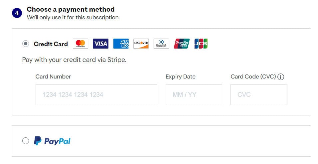
Task: Click the Expiry Date field label
Action: click(180, 77)
